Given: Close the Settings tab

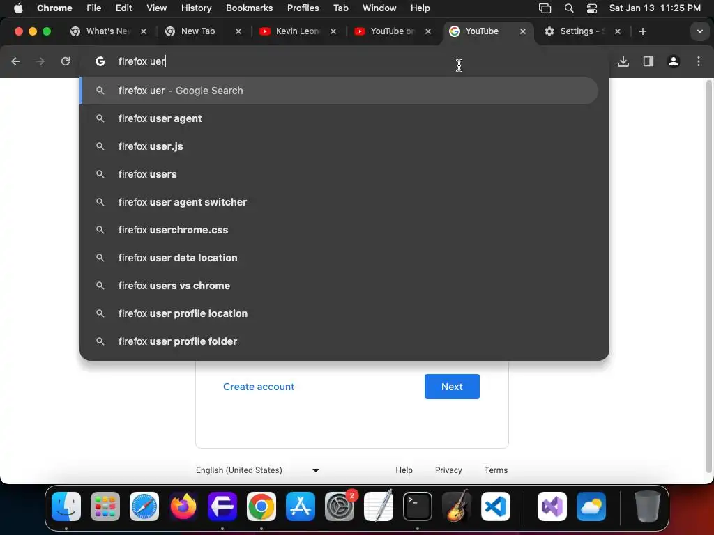Looking at the screenshot, I should [618, 31].
